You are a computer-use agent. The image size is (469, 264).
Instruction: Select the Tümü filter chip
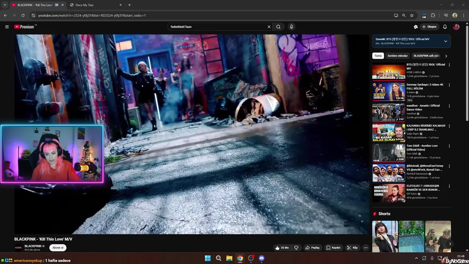[x=378, y=56]
